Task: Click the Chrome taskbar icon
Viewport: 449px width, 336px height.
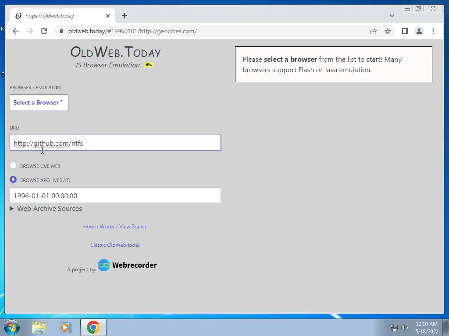Action: [x=93, y=327]
